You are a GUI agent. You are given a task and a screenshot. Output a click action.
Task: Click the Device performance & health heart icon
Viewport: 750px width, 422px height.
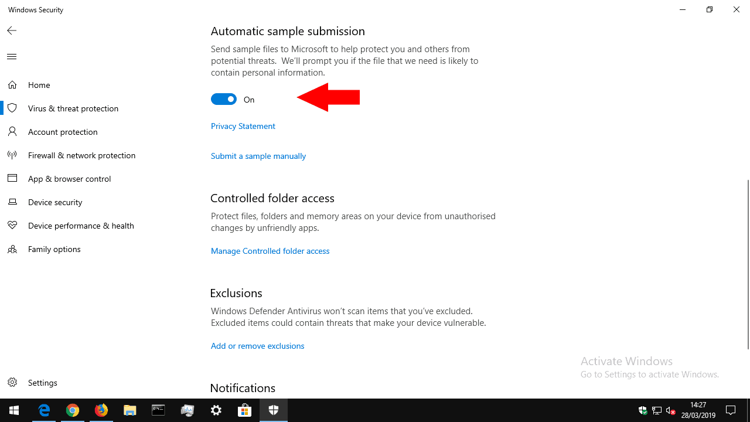(12, 226)
